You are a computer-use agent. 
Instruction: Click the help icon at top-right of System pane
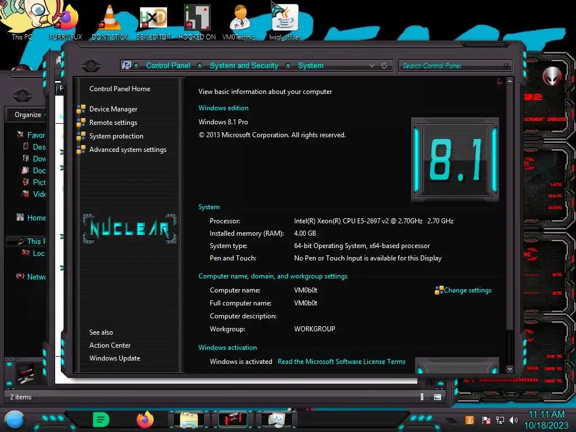[x=499, y=82]
